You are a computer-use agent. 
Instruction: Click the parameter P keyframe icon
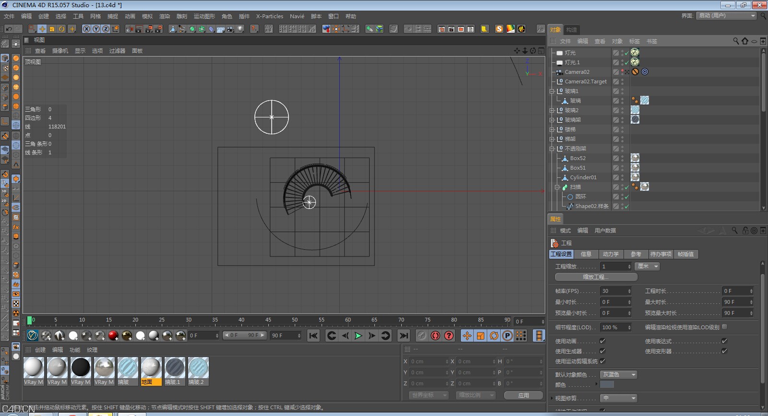click(x=507, y=335)
